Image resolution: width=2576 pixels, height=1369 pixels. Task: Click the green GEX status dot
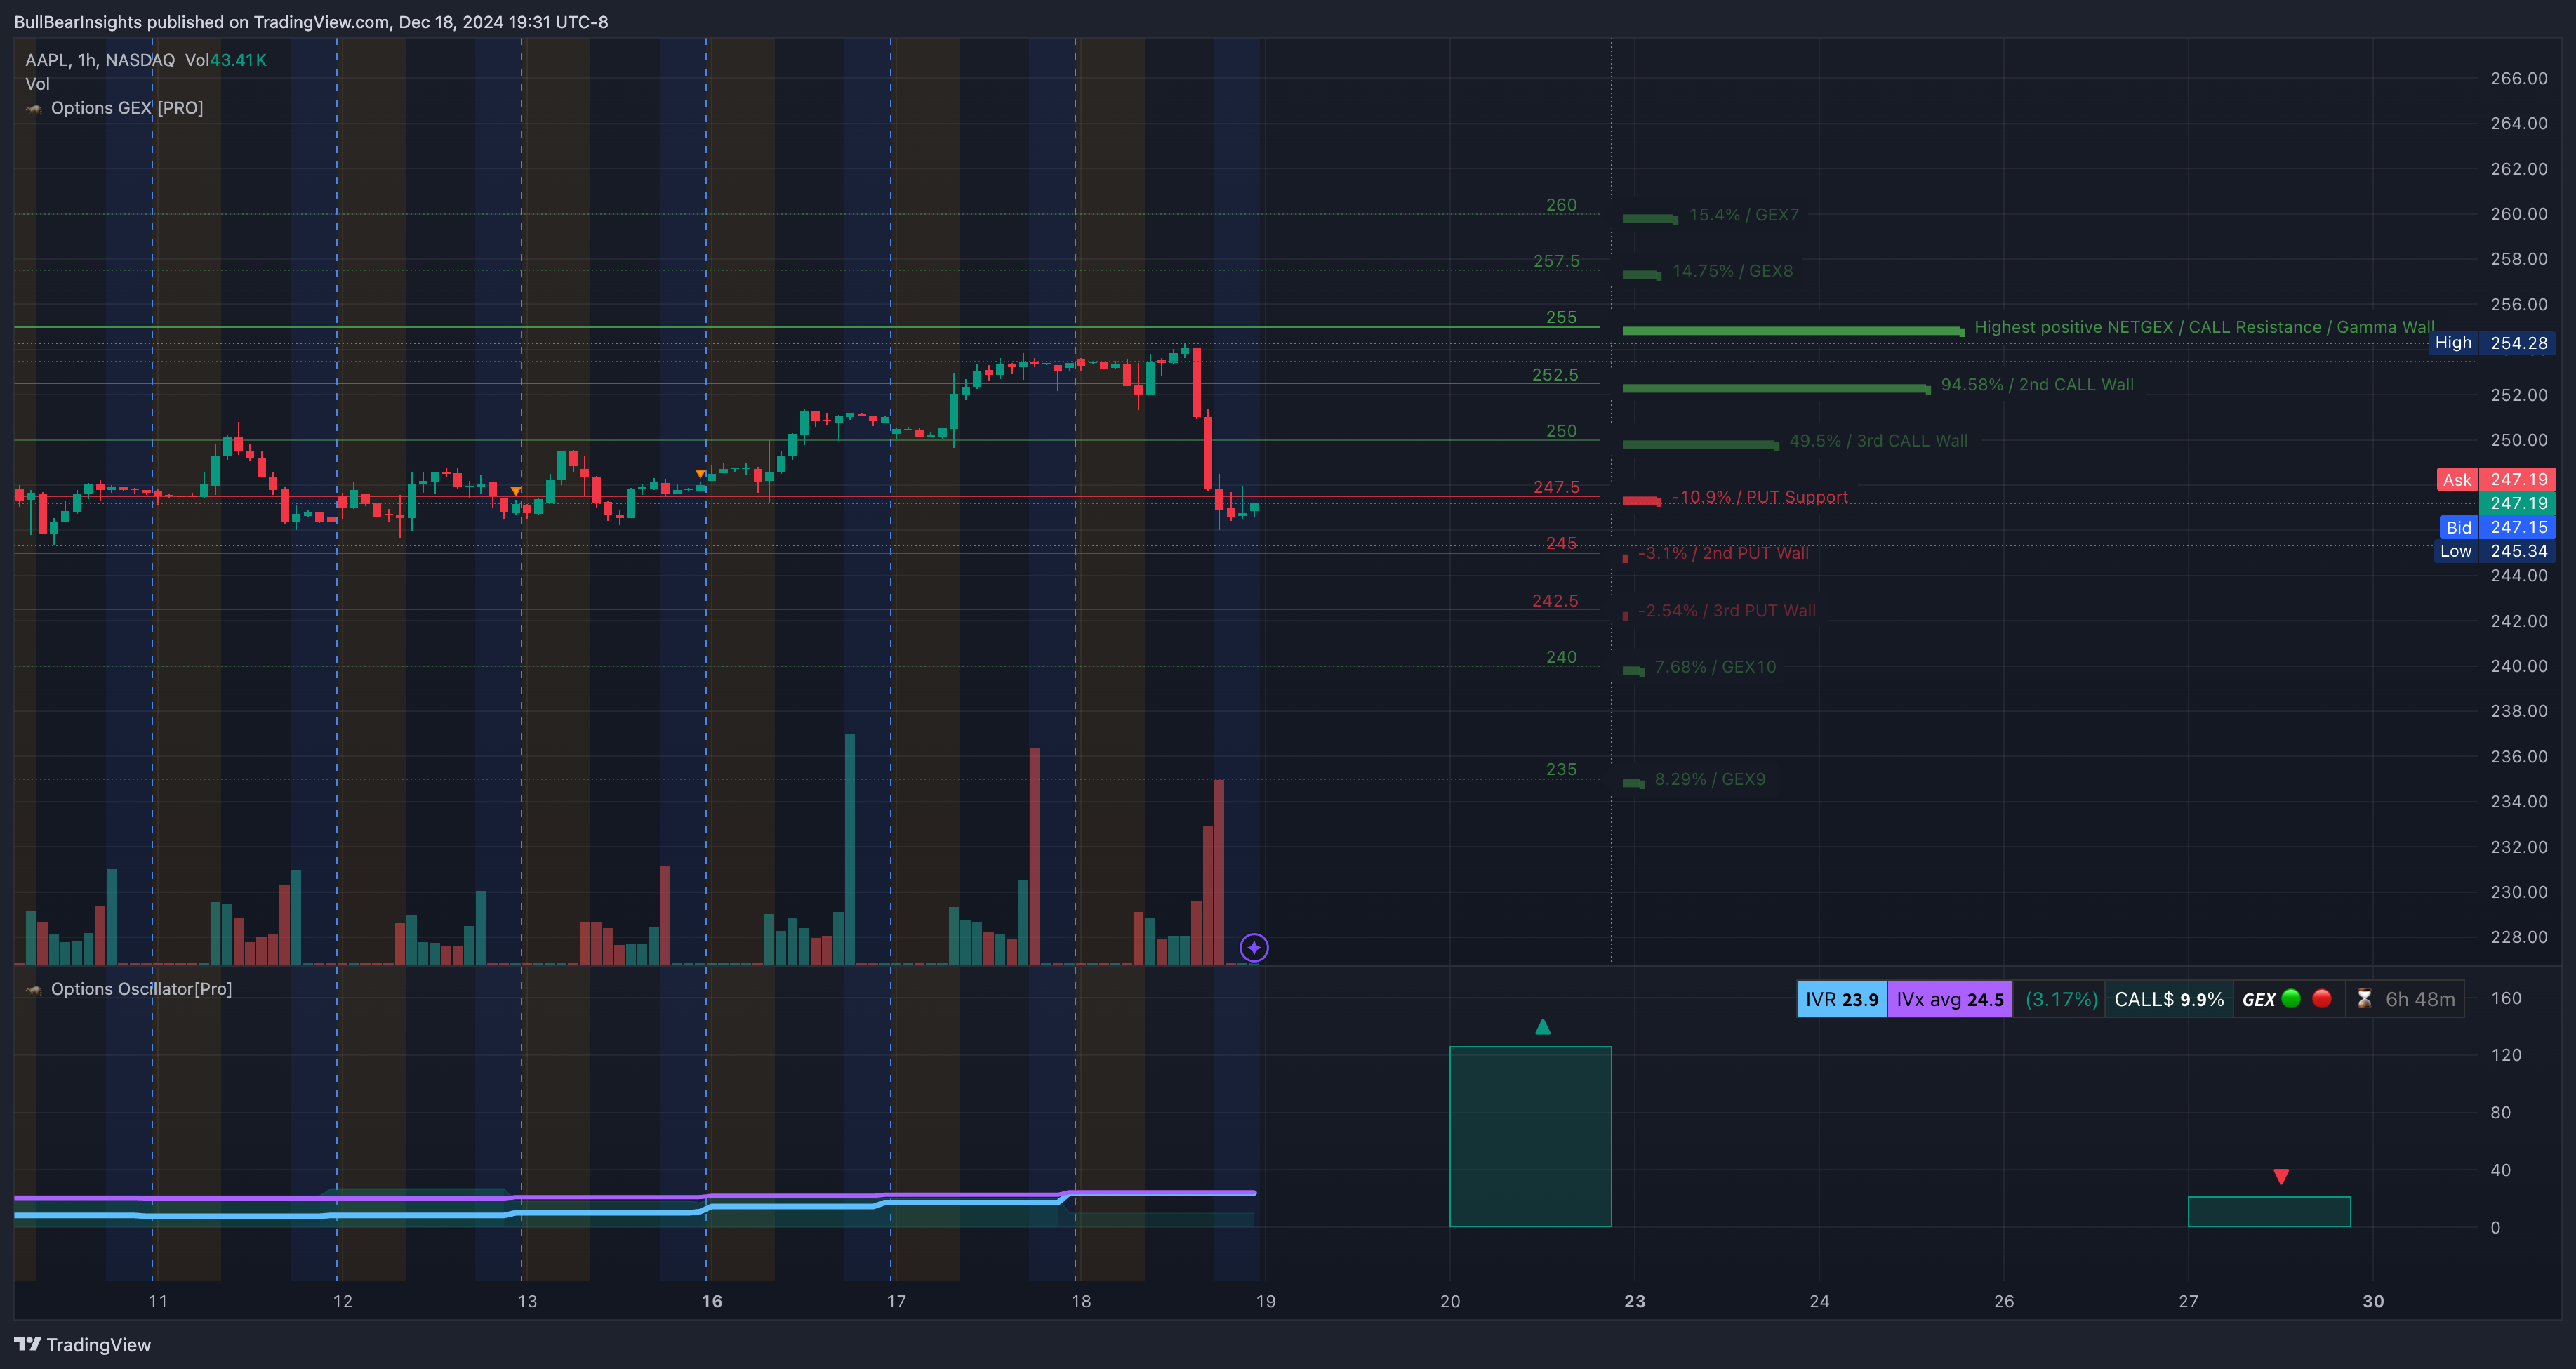(2291, 998)
